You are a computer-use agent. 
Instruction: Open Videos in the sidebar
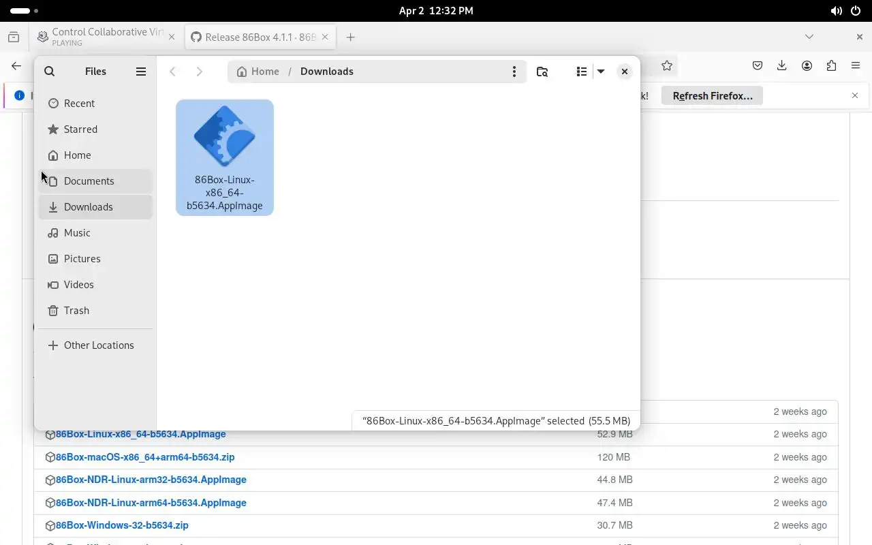[x=95, y=284]
